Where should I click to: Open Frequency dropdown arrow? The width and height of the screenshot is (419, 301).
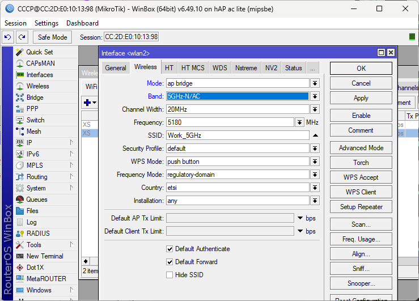(x=299, y=122)
